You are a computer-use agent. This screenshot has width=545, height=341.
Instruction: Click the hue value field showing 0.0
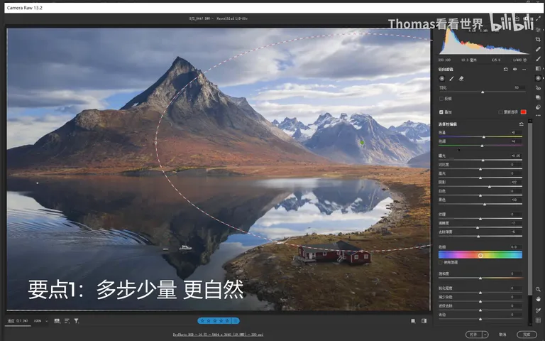[516, 247]
